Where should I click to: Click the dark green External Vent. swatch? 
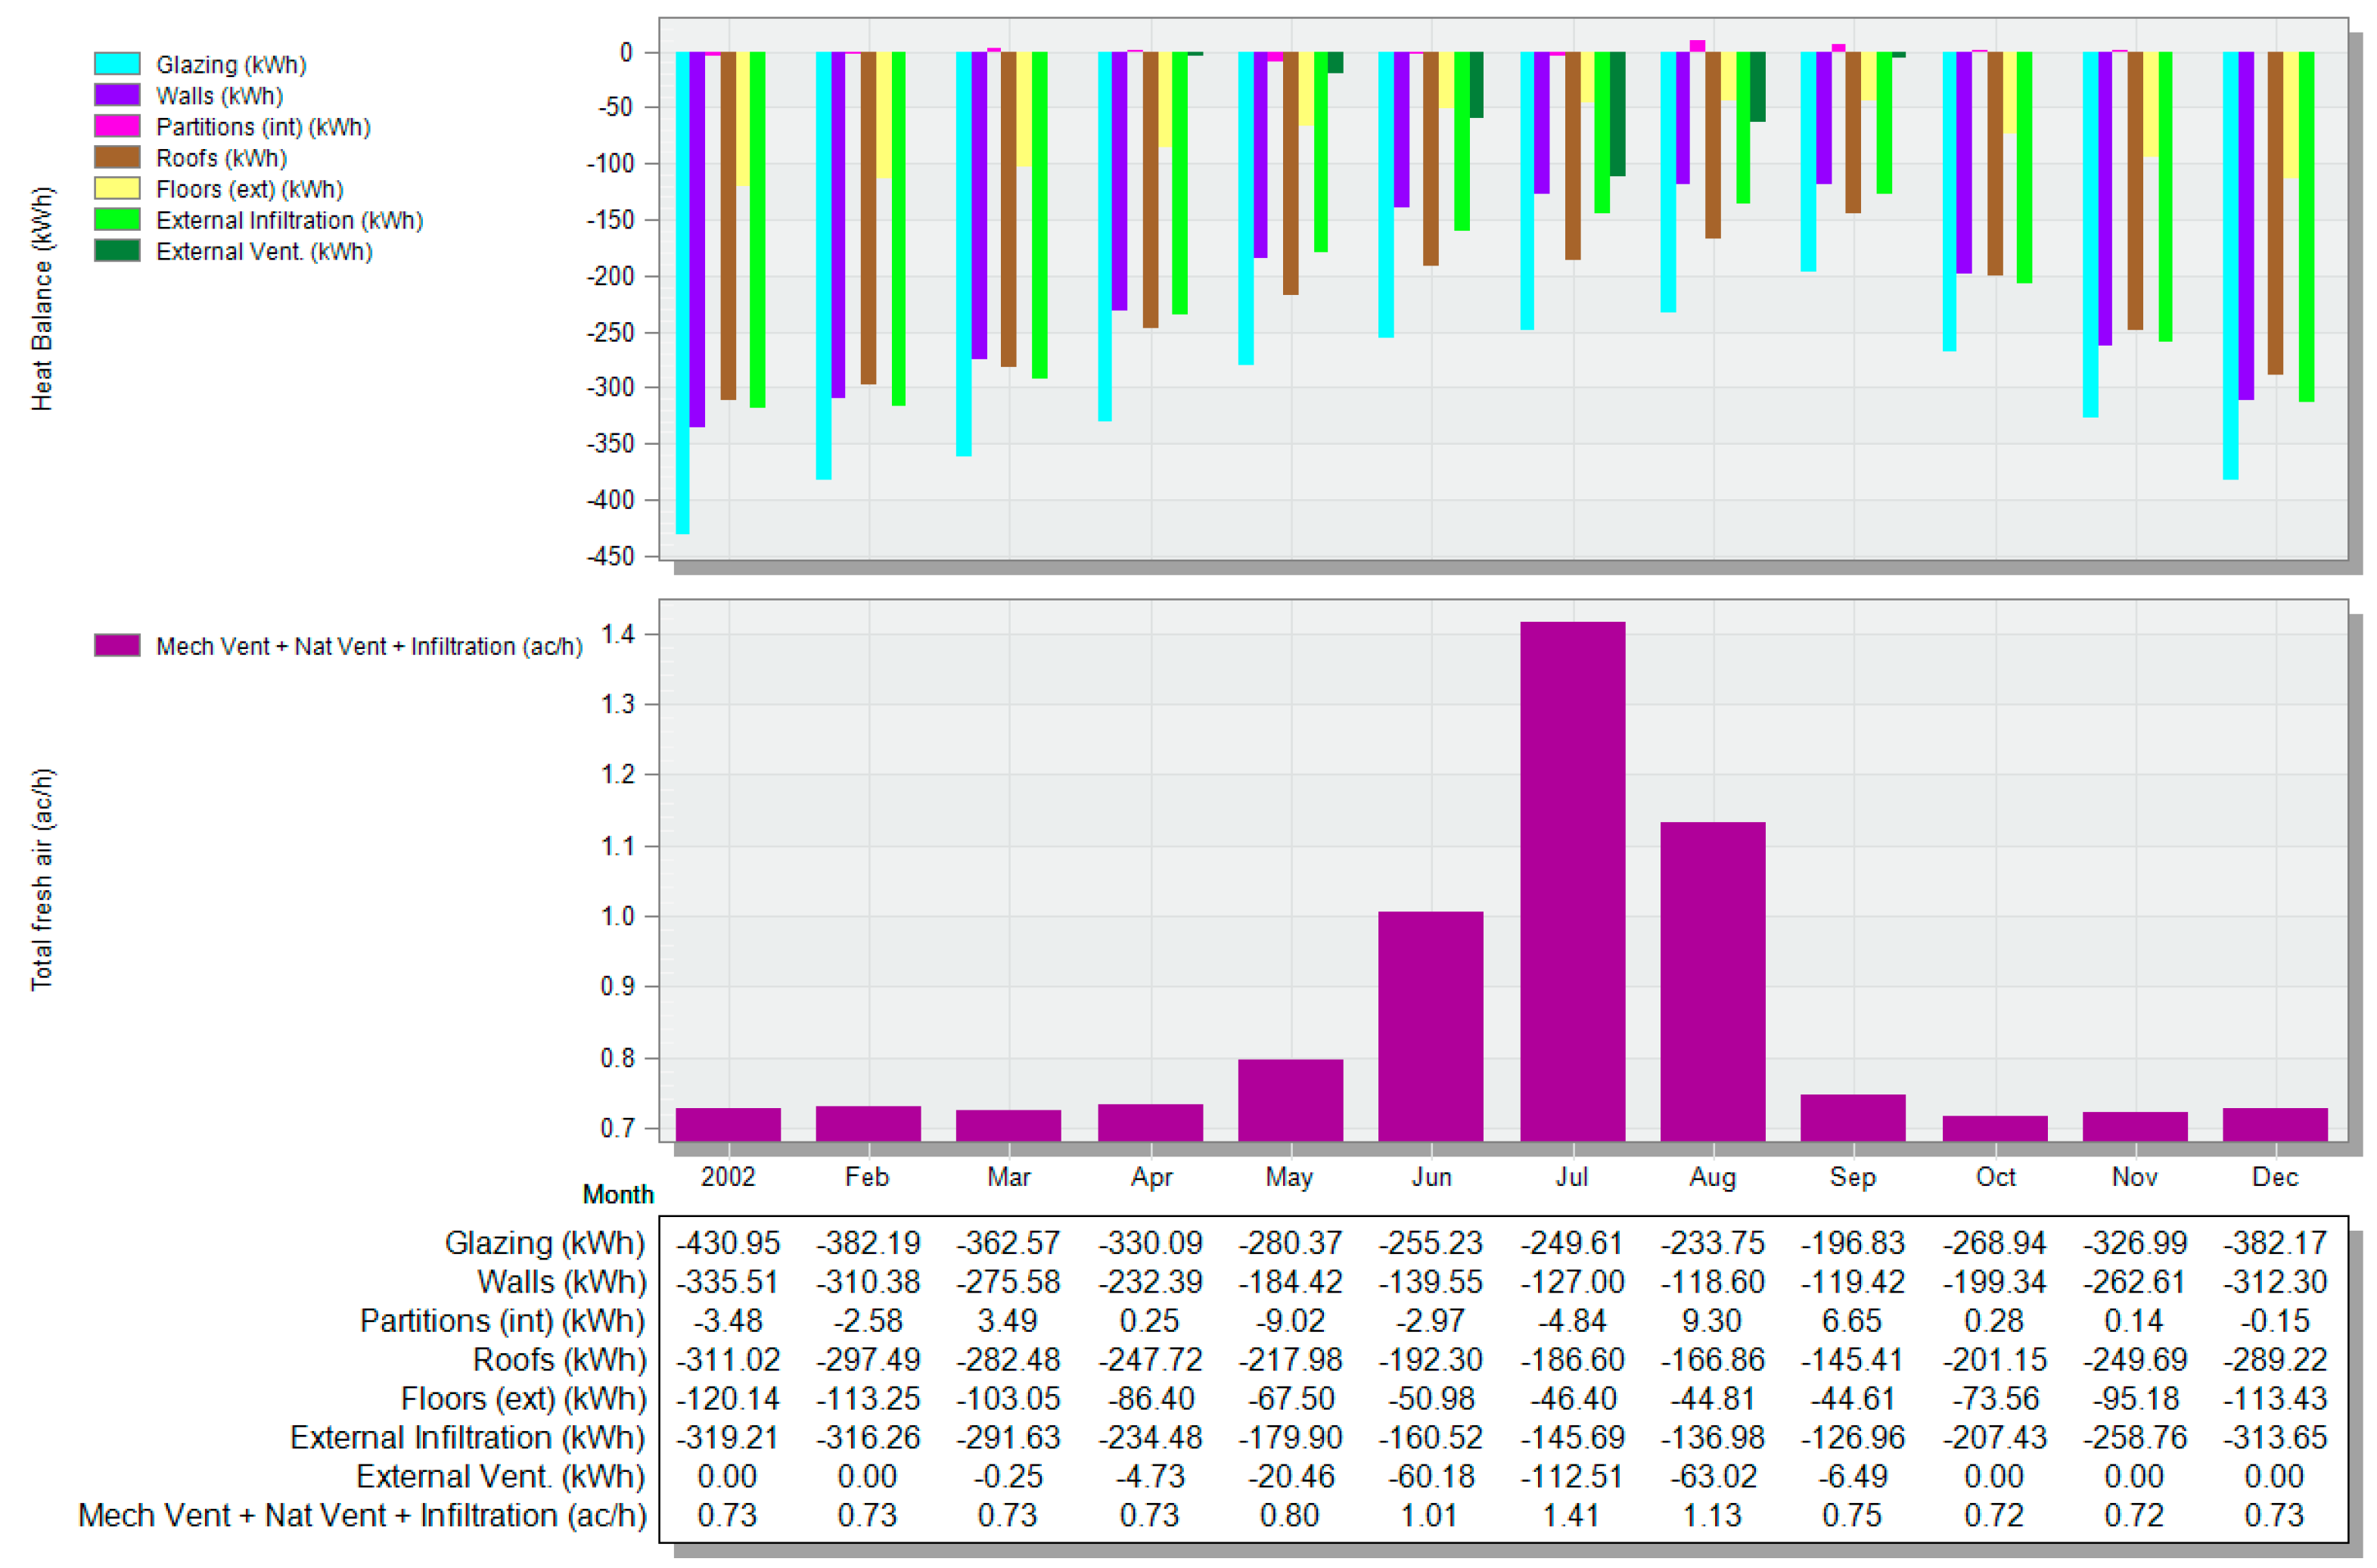117,250
